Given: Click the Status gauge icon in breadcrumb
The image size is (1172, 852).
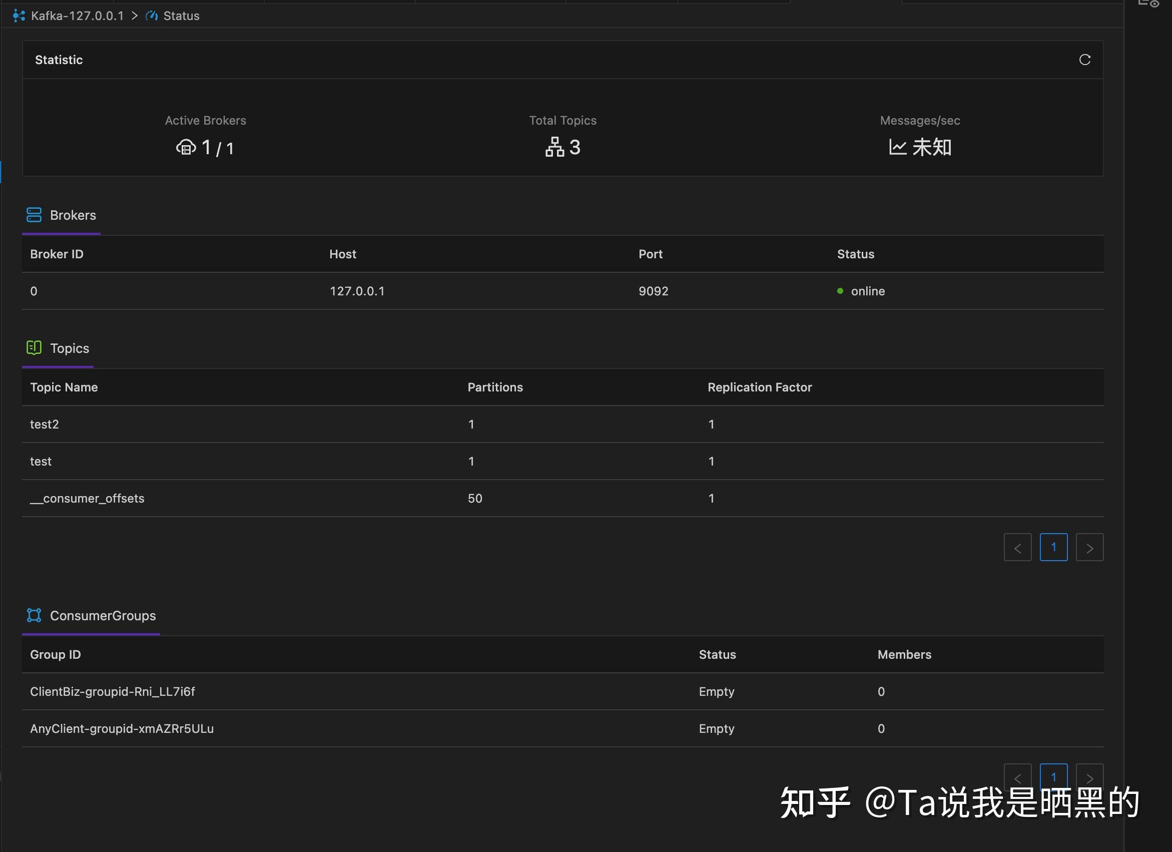Looking at the screenshot, I should 152,16.
